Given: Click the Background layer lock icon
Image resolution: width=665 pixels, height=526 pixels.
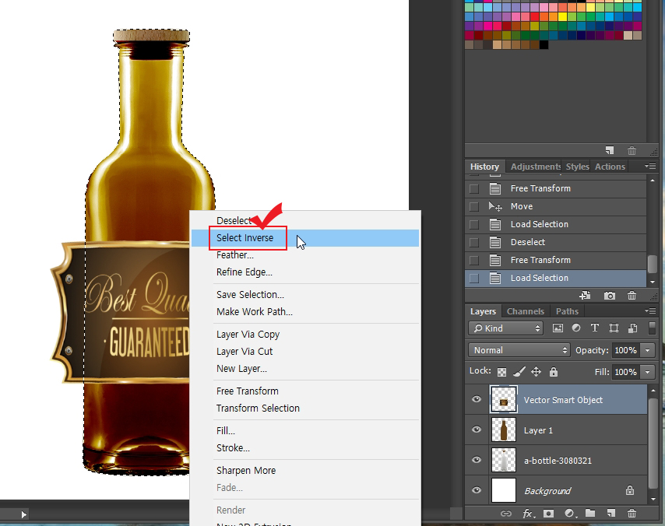Looking at the screenshot, I should (x=630, y=490).
